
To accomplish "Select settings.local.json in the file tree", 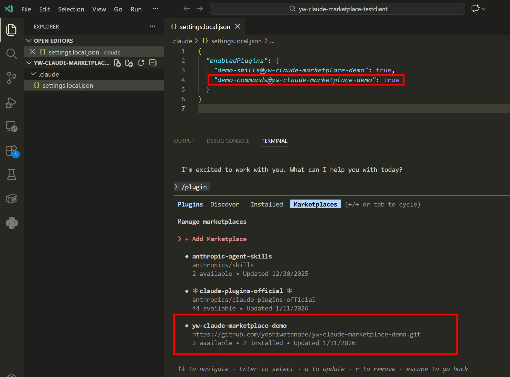I will pos(94,85).
